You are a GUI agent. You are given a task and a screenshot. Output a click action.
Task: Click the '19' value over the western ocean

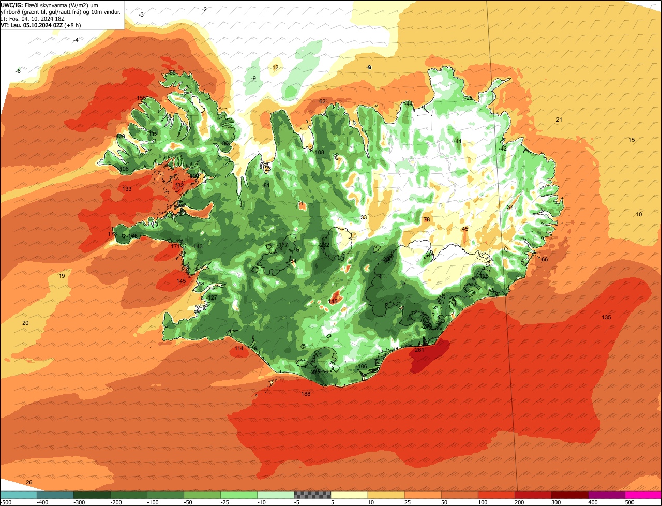point(62,276)
